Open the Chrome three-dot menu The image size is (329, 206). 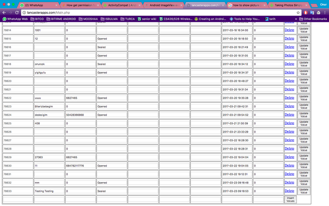point(325,13)
